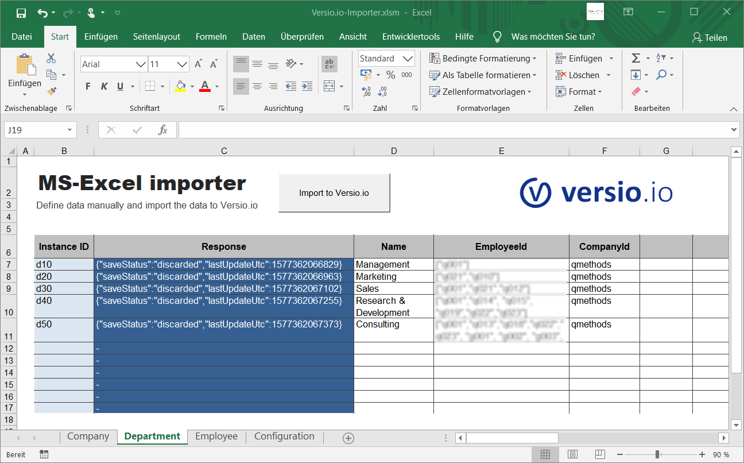Open the Name Box J19 dropdown
Viewport: 744px width, 463px height.
69,130
